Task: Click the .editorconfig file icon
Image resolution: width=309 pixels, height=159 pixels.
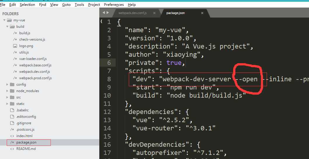Action: point(12,117)
